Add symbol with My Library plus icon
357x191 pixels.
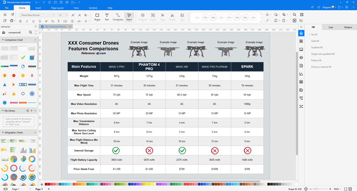pyautogui.click(x=31, y=111)
